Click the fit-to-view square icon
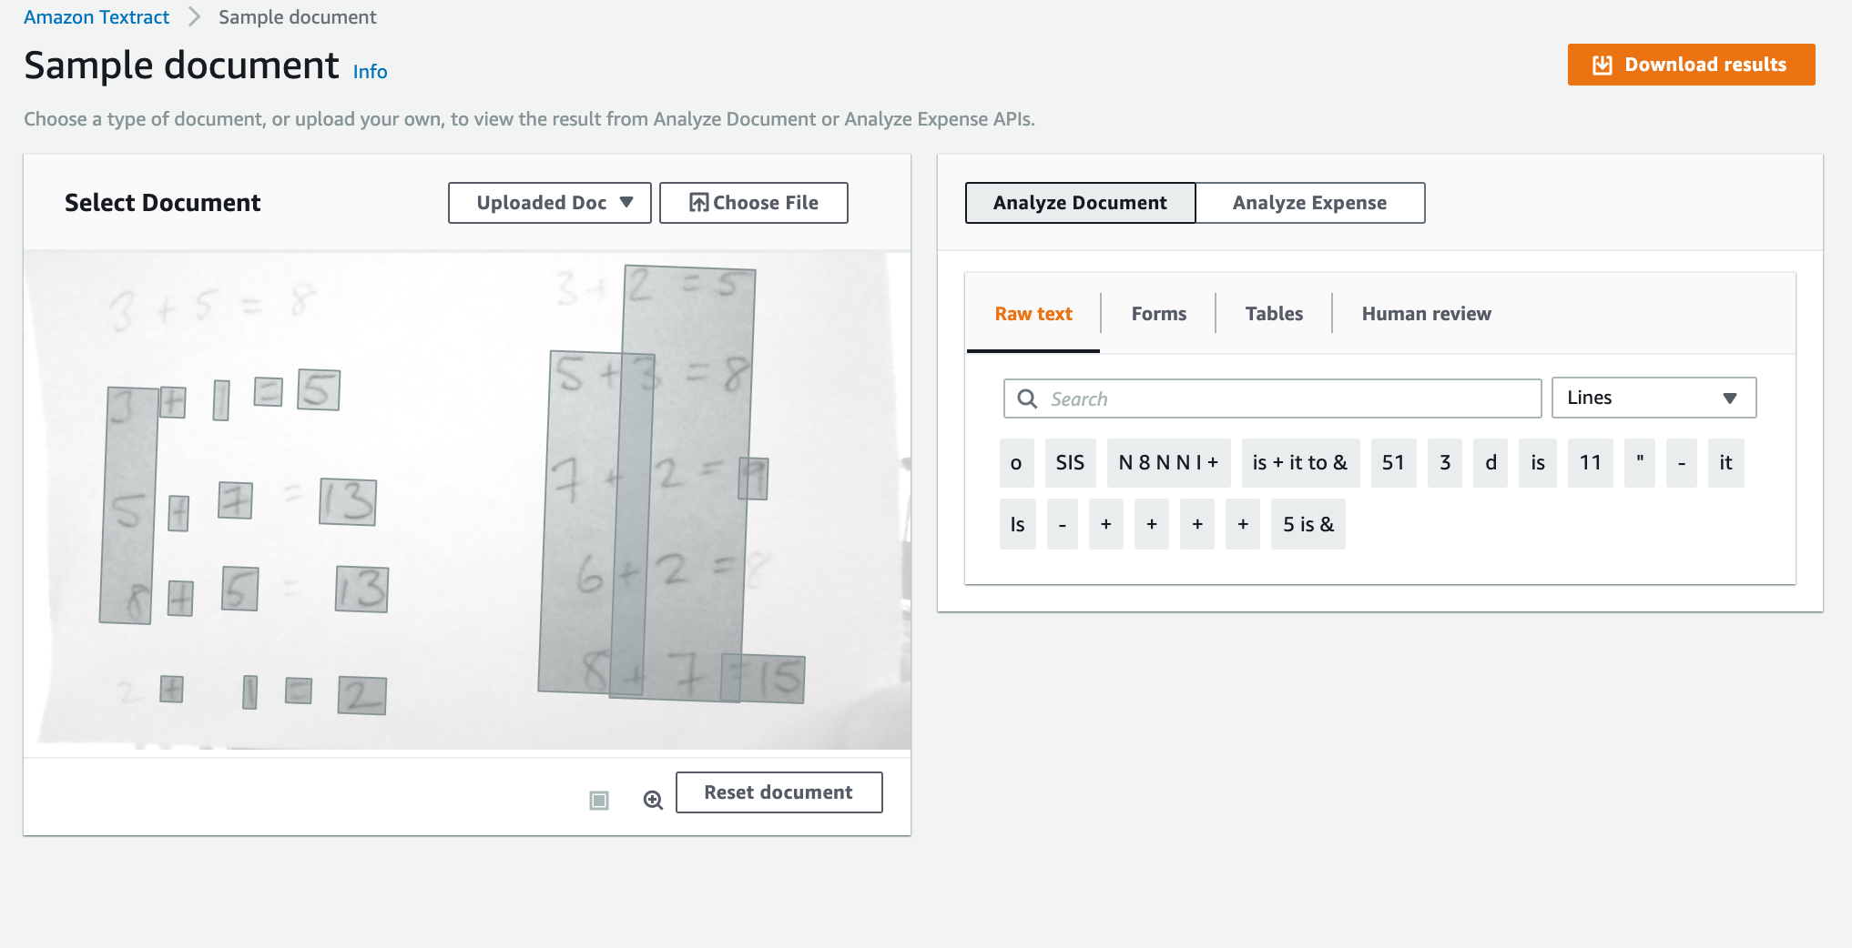Screen dimensions: 1852x948 coord(598,800)
